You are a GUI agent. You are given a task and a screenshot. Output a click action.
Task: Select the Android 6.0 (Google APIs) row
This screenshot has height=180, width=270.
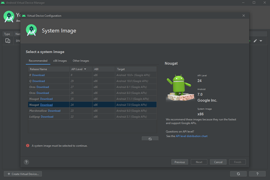(x=92, y=111)
